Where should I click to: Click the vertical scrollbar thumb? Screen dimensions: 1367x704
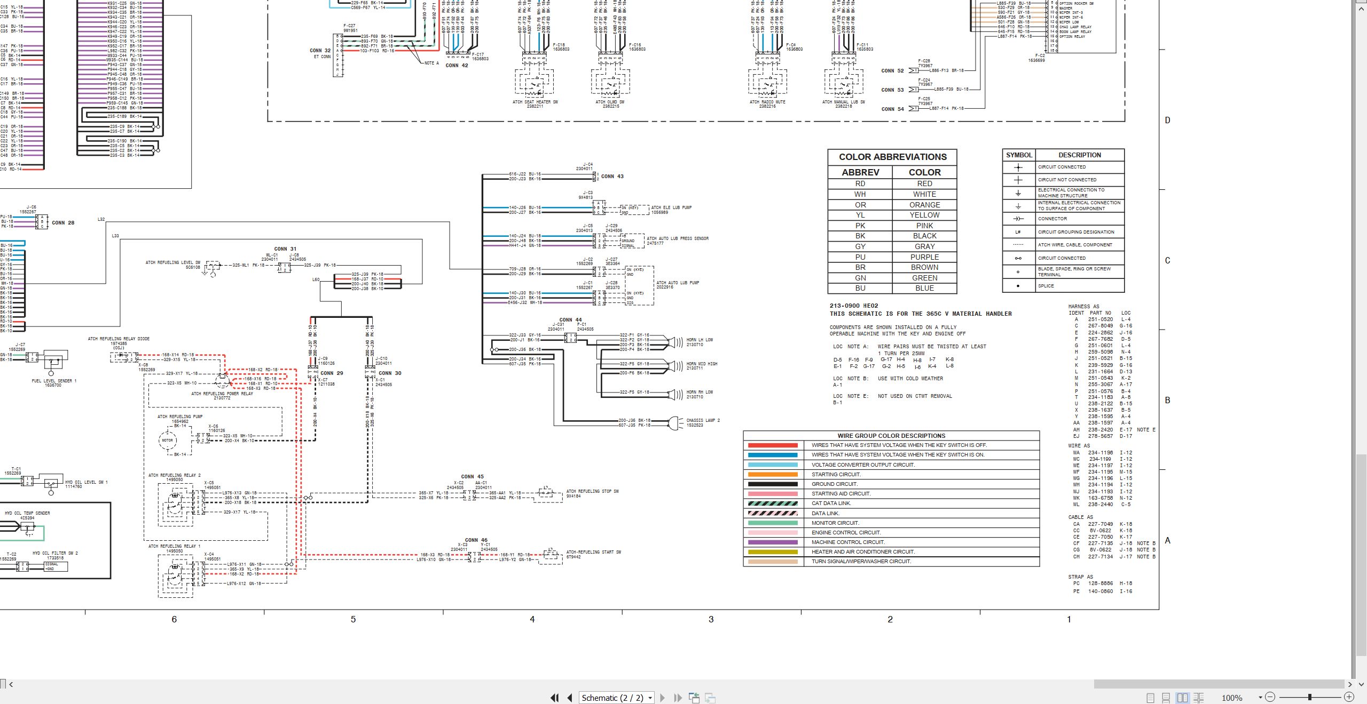point(1362,555)
